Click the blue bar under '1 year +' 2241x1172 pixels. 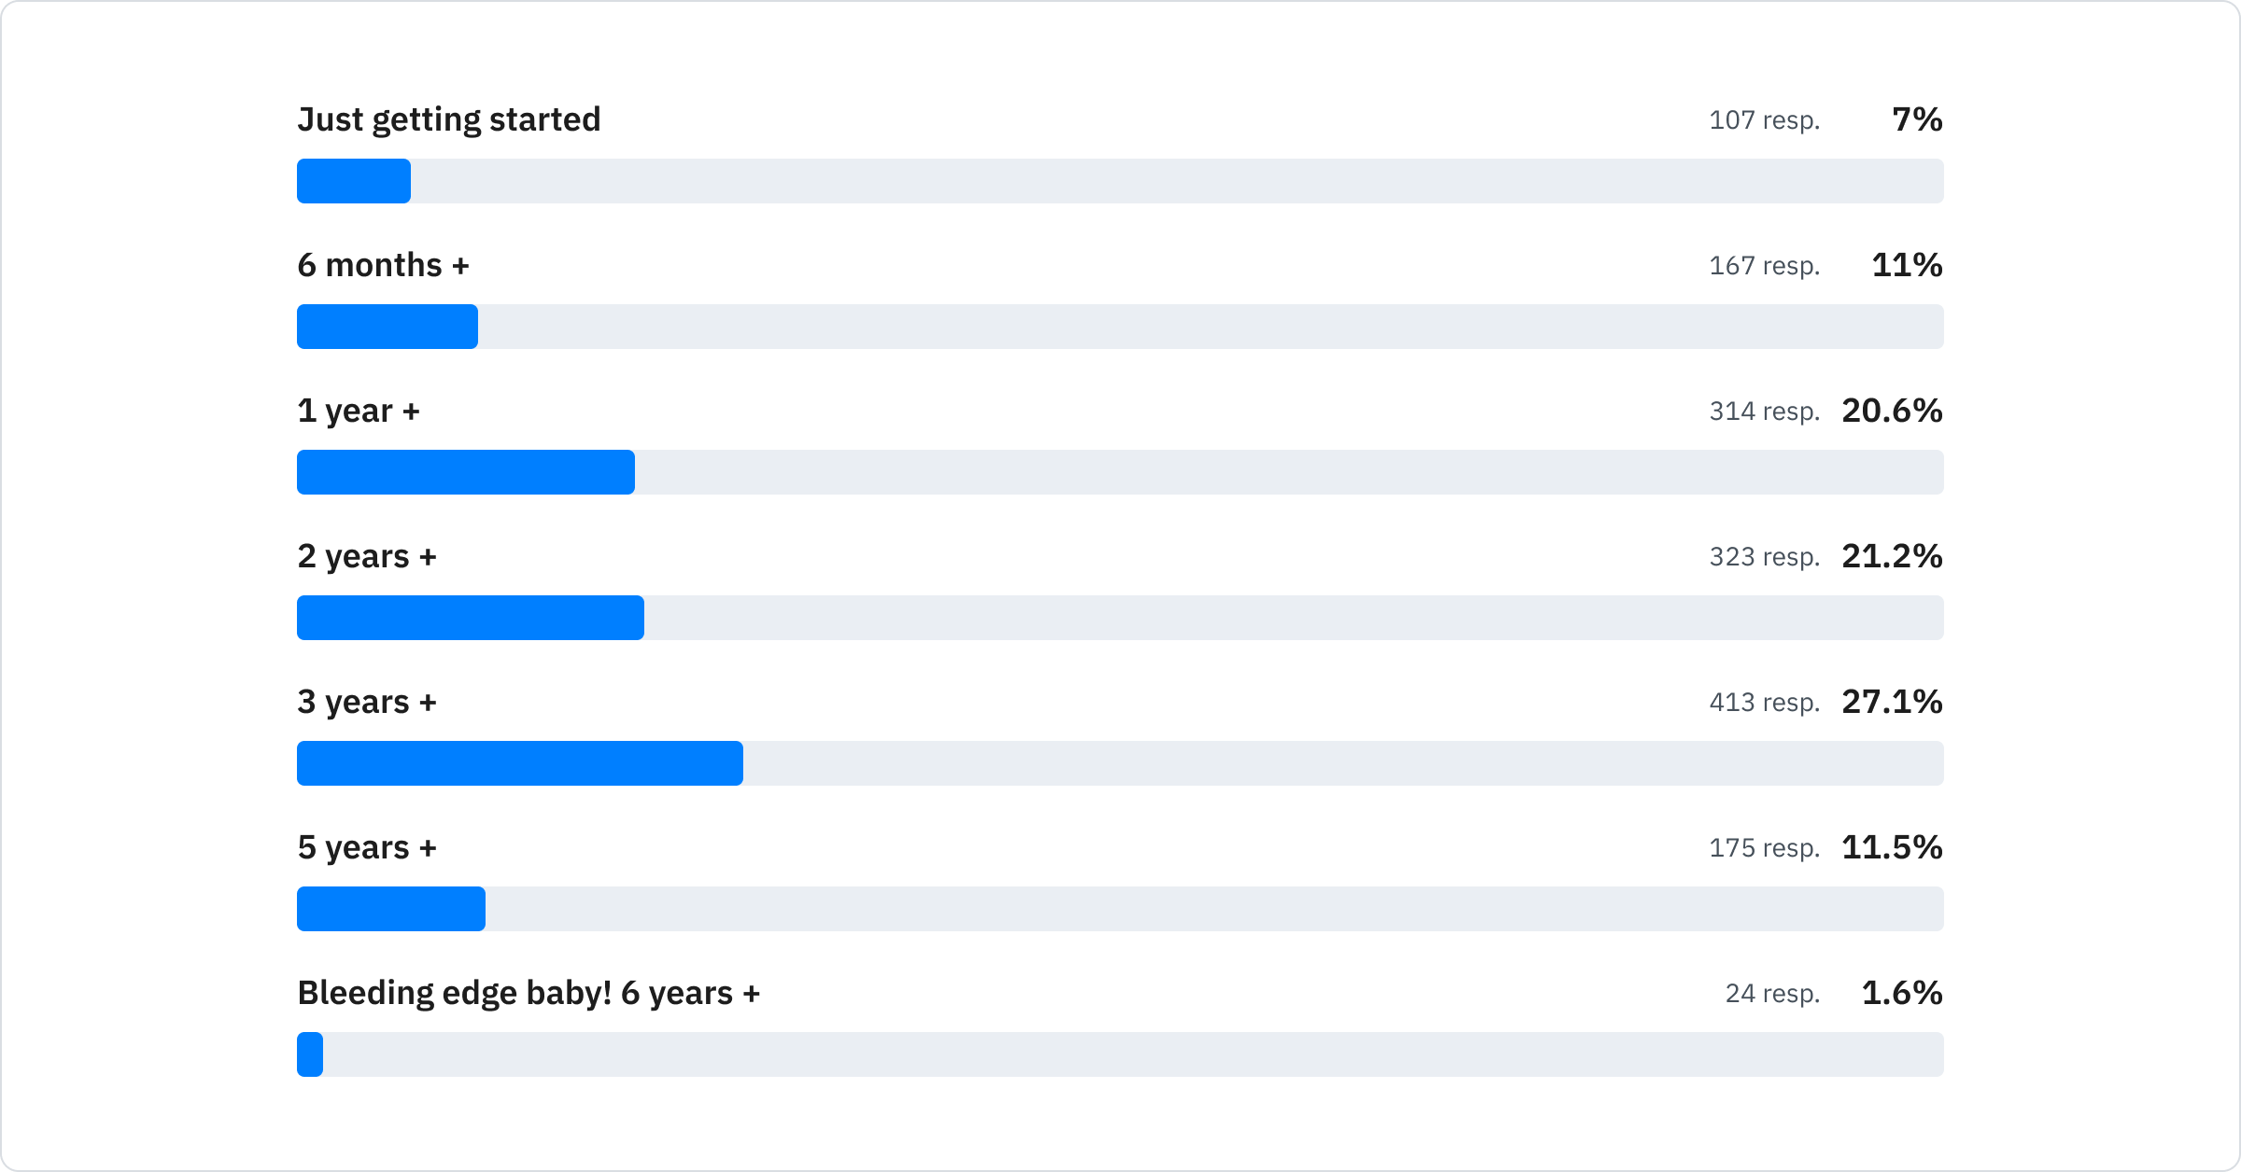[466, 472]
